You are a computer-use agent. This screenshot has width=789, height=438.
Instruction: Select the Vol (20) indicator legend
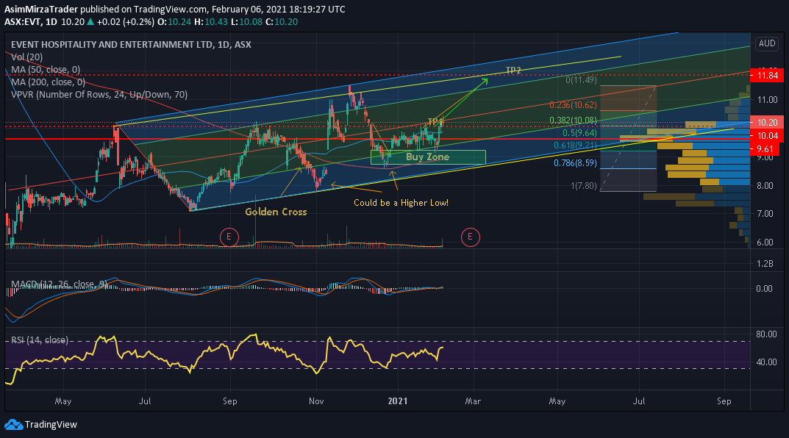click(26, 57)
